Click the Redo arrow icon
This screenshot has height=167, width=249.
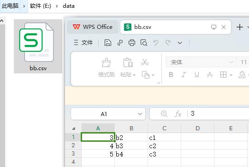(168, 43)
